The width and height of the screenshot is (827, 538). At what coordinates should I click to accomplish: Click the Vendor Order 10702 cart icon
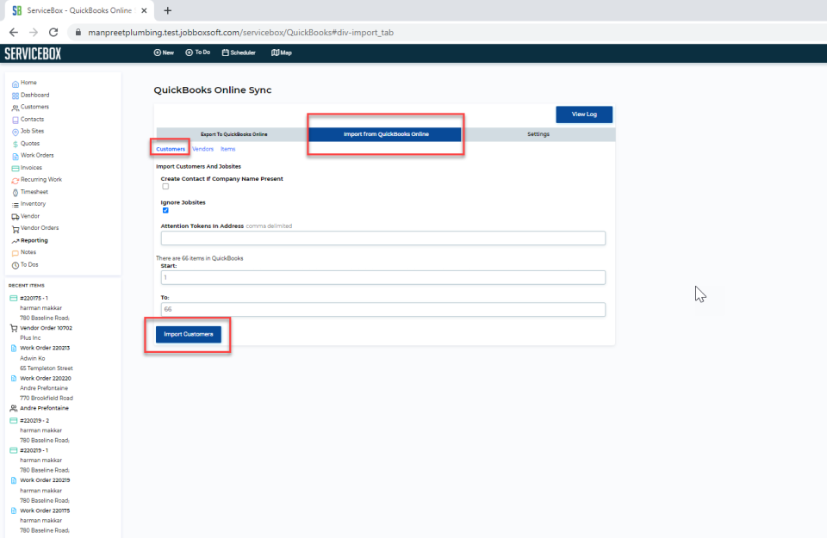point(14,328)
